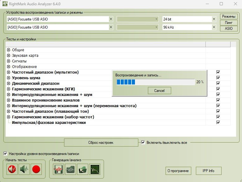This screenshot has width=242, height=182.
Task: Expand Гармонические искажения (КГИ) node
Action: tap(8, 89)
